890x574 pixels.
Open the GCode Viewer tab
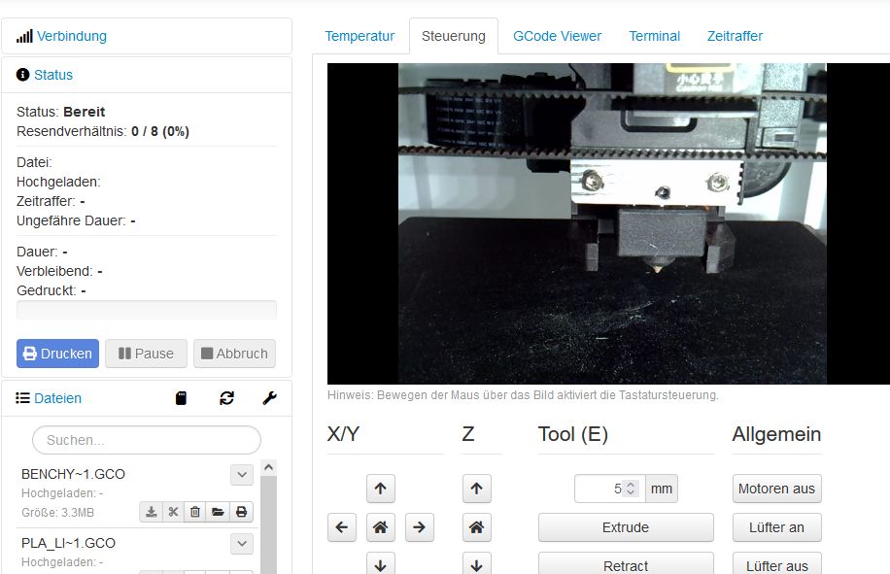pyautogui.click(x=557, y=36)
